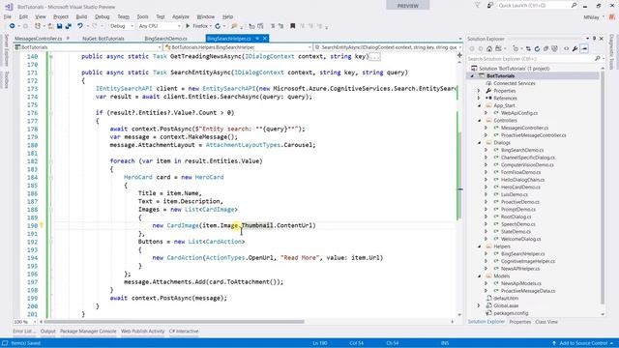
Task: Click Show All Files in Solution Explorer
Action: pos(554,48)
